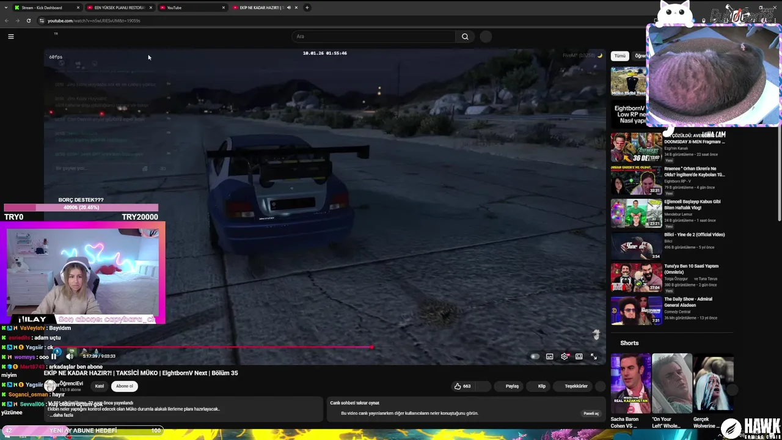782x440 pixels.
Task: Click the magnifier search button
Action: (x=465, y=37)
